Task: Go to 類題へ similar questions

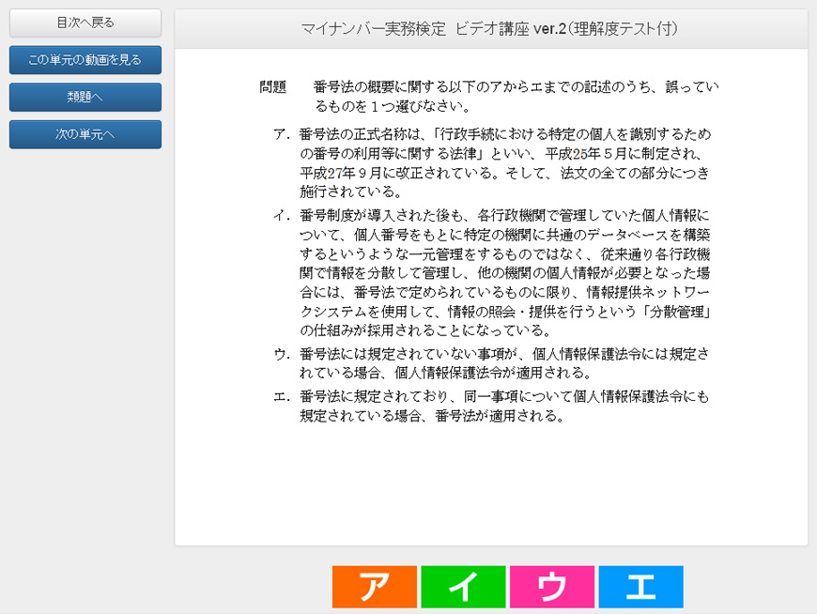Action: click(85, 97)
